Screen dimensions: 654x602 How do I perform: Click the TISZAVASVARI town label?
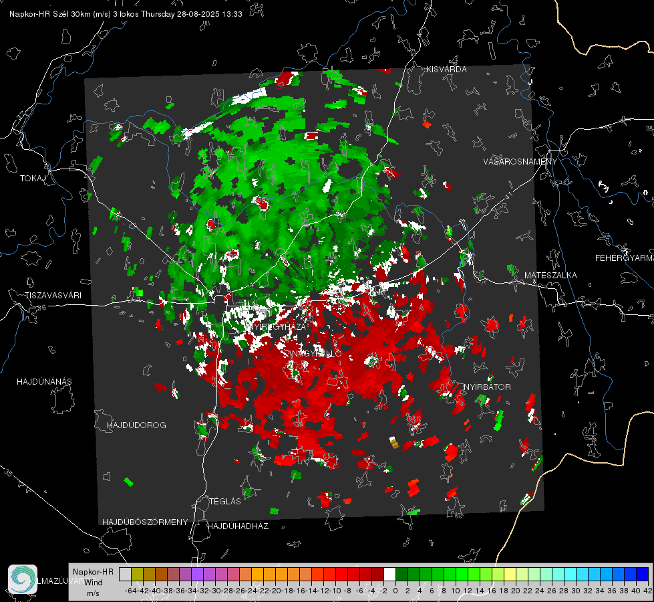click(53, 296)
